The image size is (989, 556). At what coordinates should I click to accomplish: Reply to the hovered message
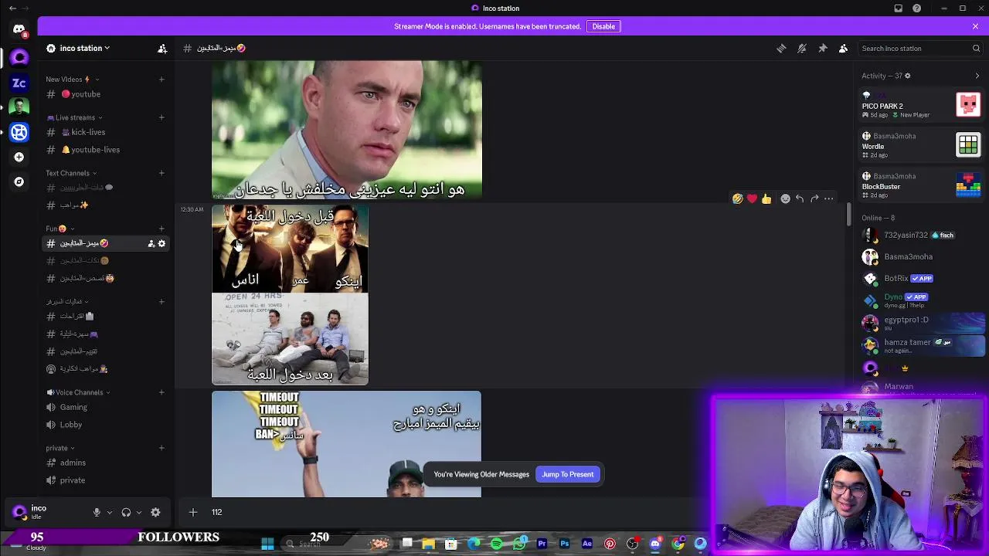pyautogui.click(x=800, y=199)
